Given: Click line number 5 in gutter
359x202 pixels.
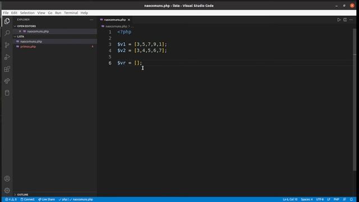Looking at the screenshot, I should (x=110, y=57).
